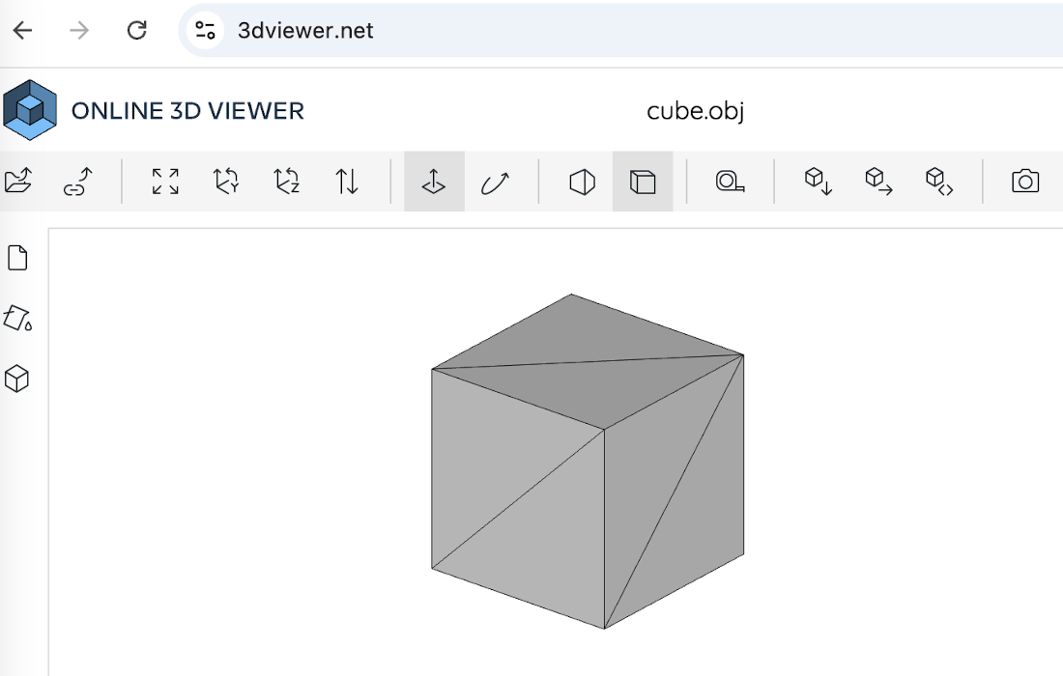Select the cube model in the viewport

588,461
